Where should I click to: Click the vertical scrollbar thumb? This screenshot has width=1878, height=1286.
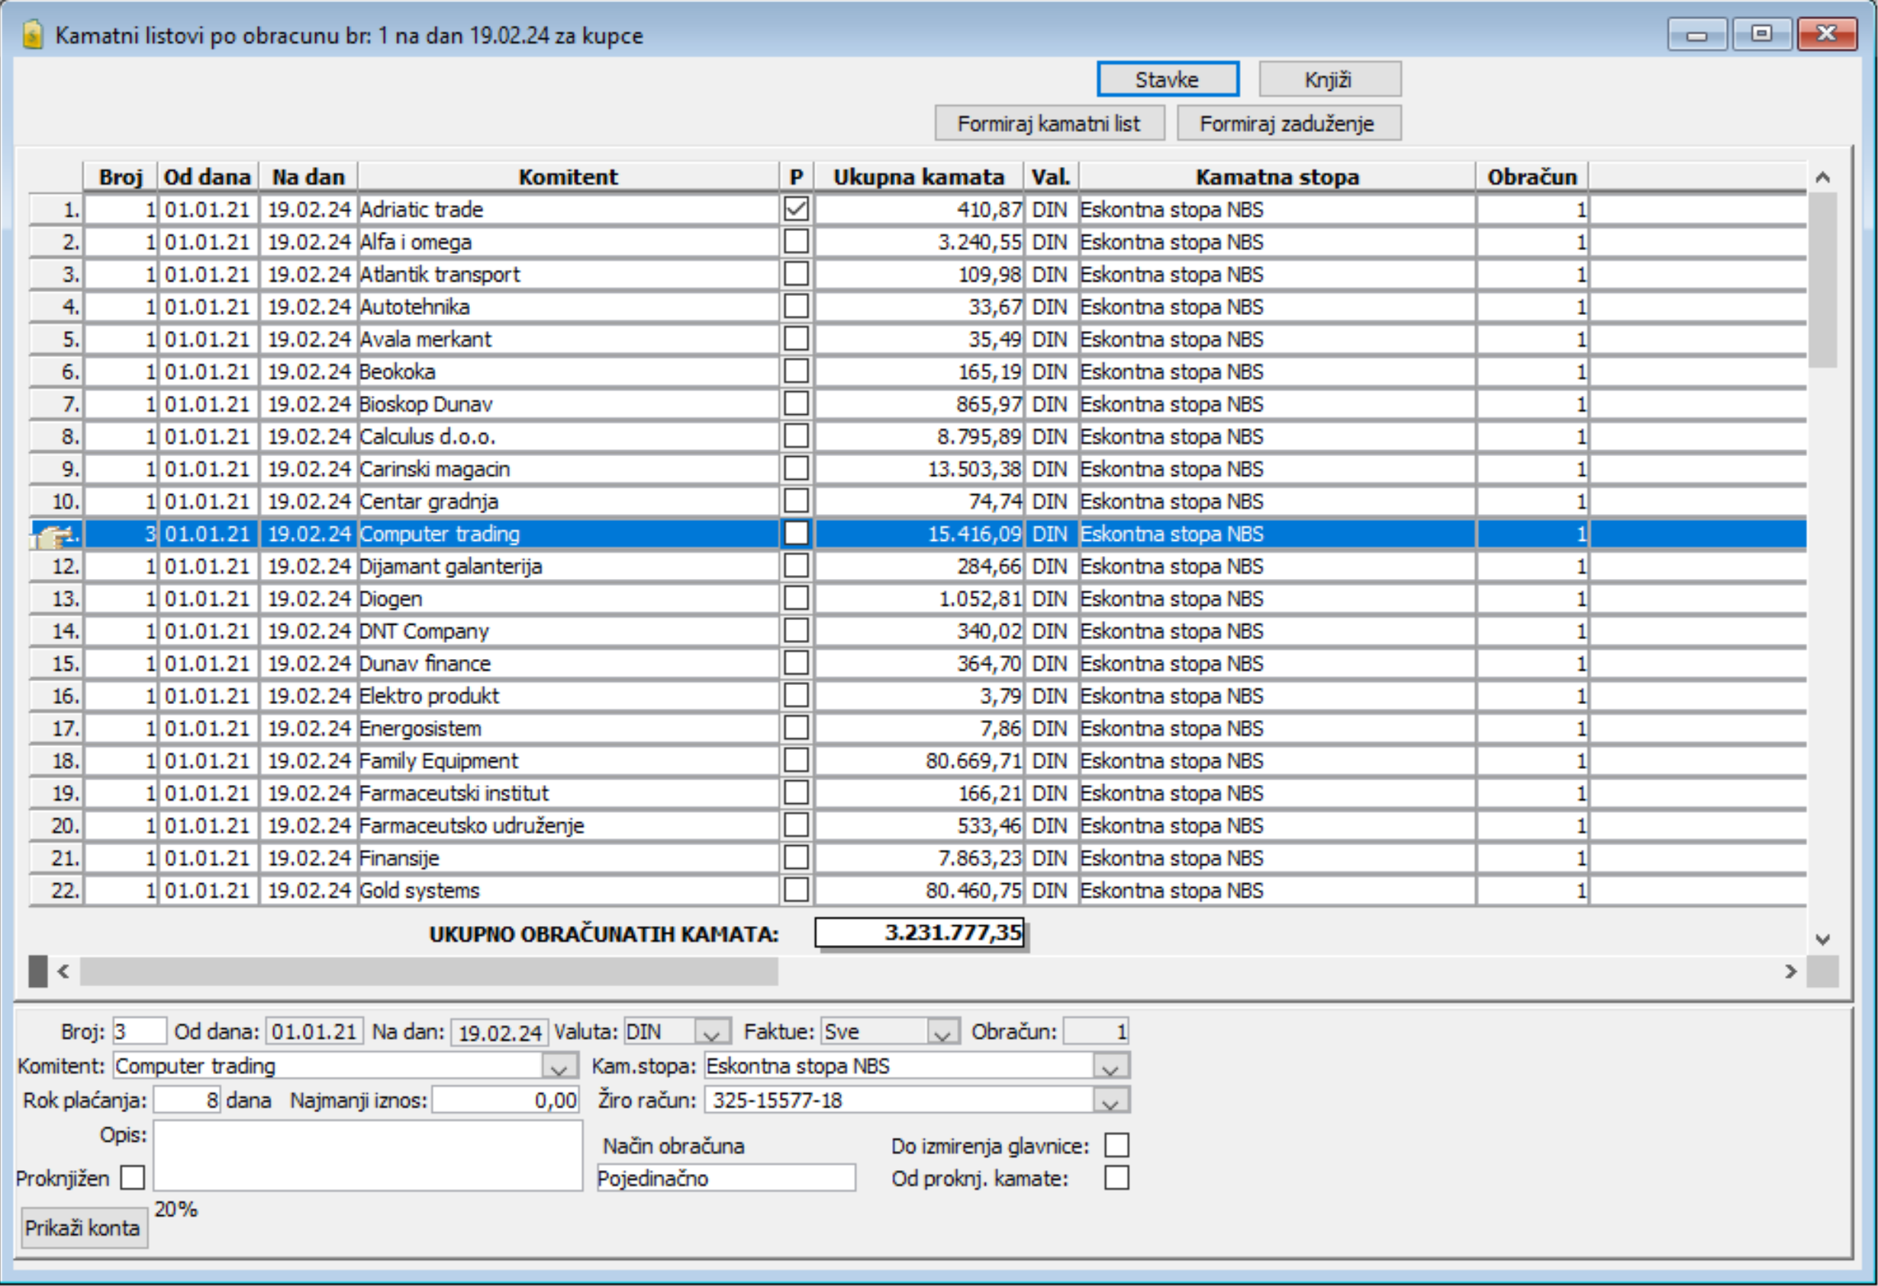tap(1823, 280)
